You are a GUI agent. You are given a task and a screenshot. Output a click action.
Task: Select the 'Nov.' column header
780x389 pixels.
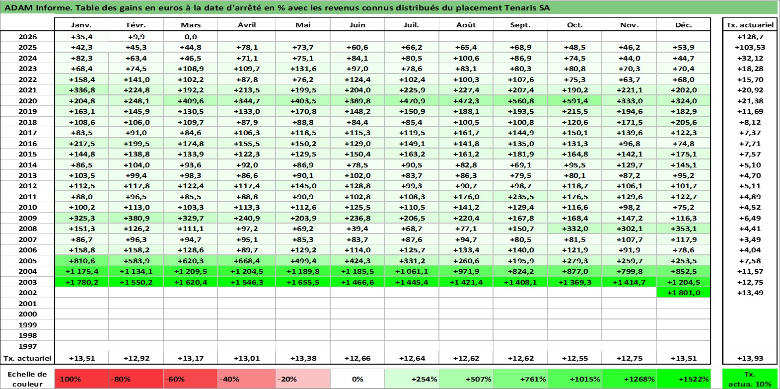629,25
